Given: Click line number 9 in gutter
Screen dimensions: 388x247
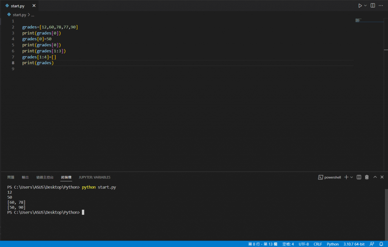Looking at the screenshot, I should click(x=13, y=69).
